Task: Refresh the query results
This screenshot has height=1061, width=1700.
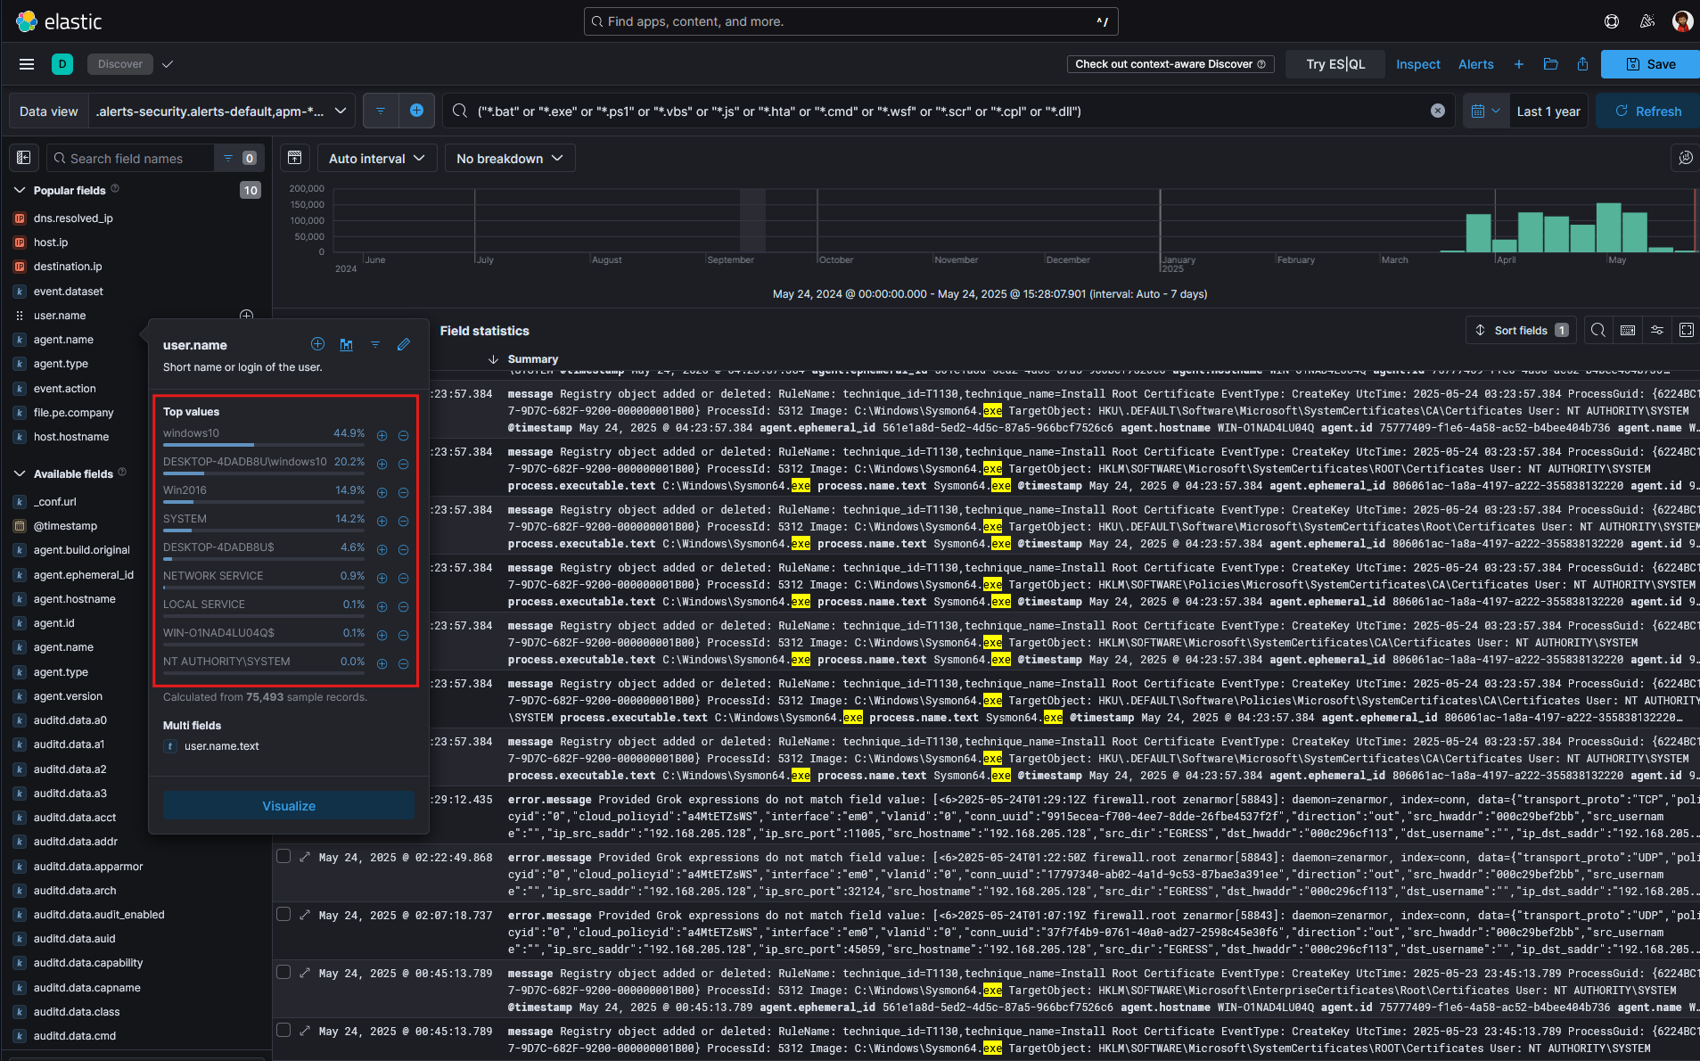Action: pos(1647,111)
